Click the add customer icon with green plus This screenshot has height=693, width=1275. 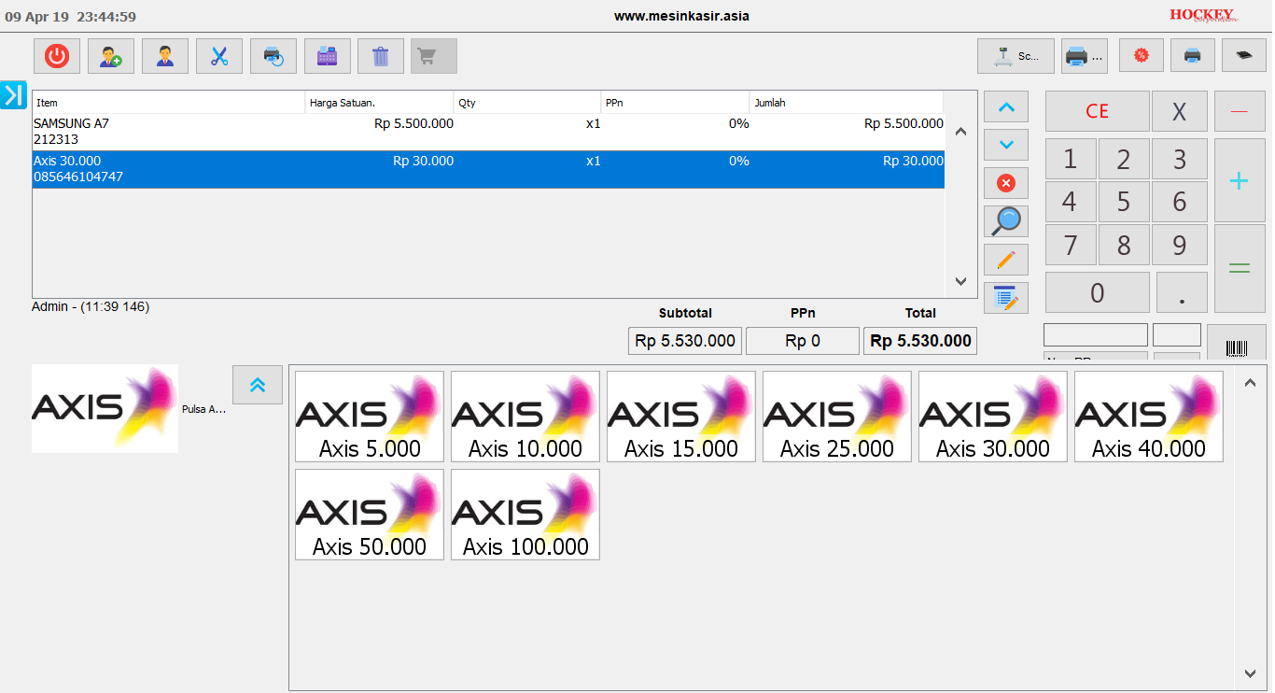point(111,56)
